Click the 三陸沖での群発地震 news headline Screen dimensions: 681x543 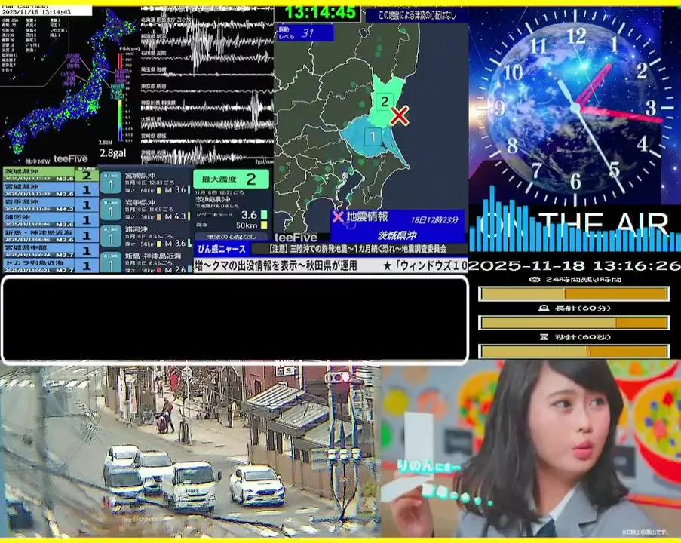click(x=359, y=249)
